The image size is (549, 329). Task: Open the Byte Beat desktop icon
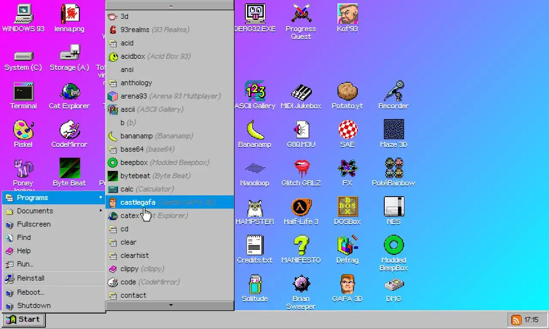point(69,173)
